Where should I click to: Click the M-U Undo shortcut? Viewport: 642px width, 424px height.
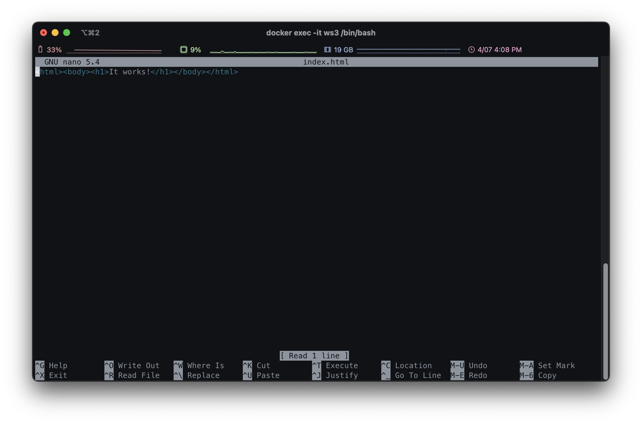pyautogui.click(x=469, y=365)
